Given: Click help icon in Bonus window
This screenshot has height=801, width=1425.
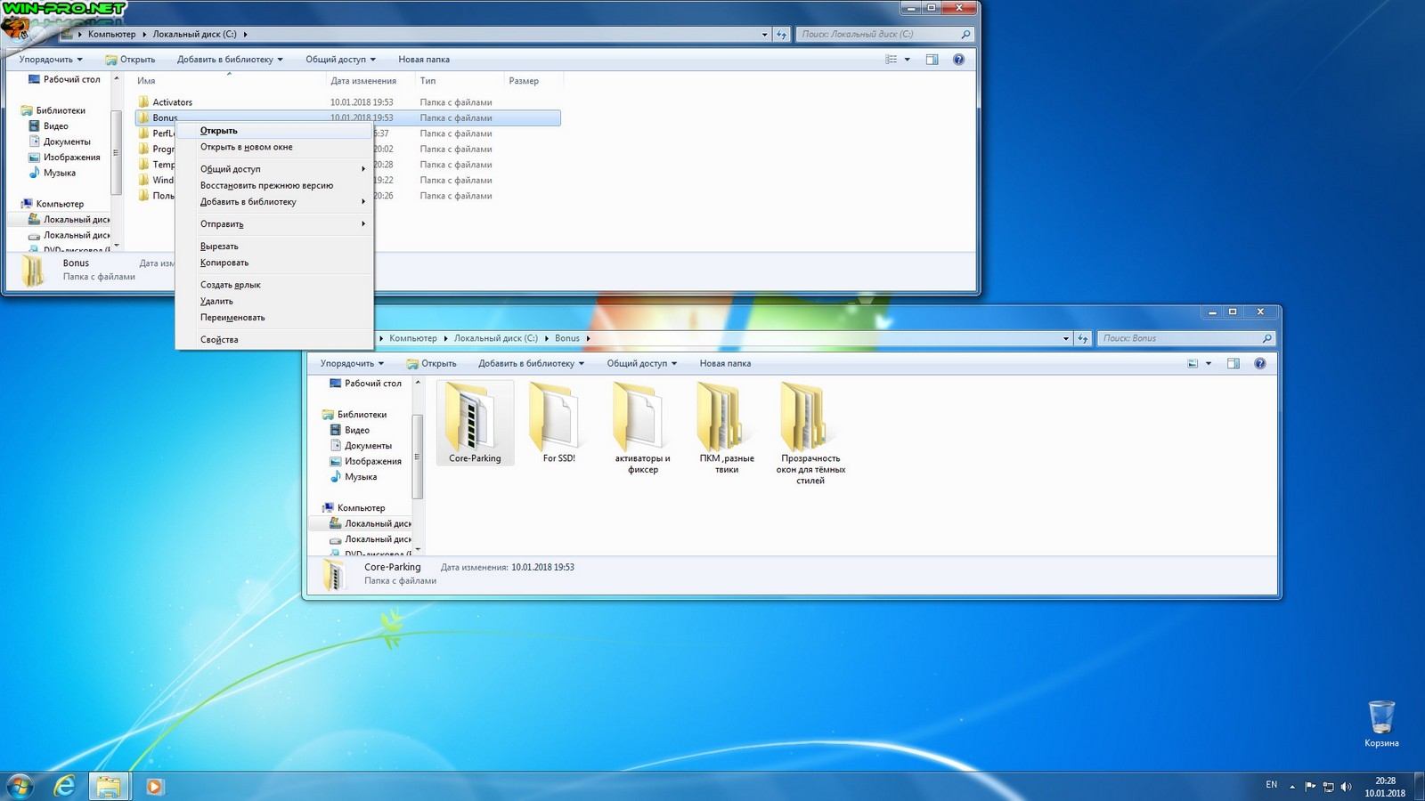Looking at the screenshot, I should (1259, 363).
